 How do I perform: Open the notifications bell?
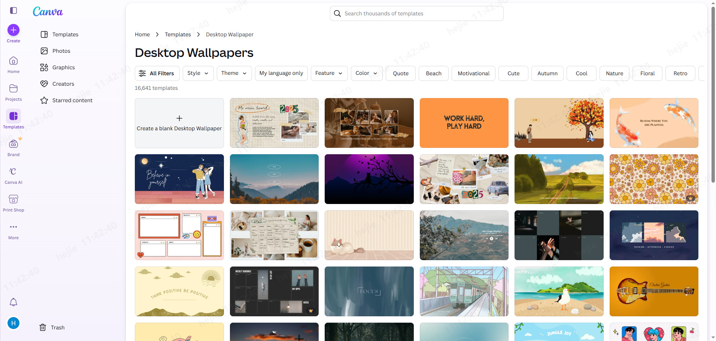pyautogui.click(x=13, y=302)
